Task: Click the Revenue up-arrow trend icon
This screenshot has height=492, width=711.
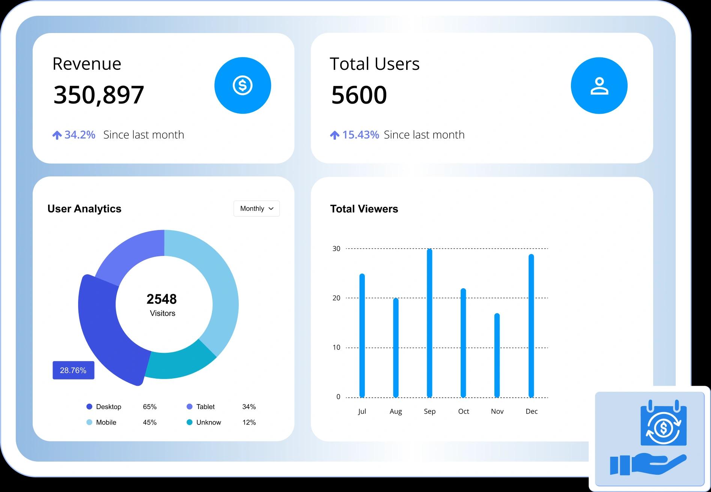Action: point(57,135)
